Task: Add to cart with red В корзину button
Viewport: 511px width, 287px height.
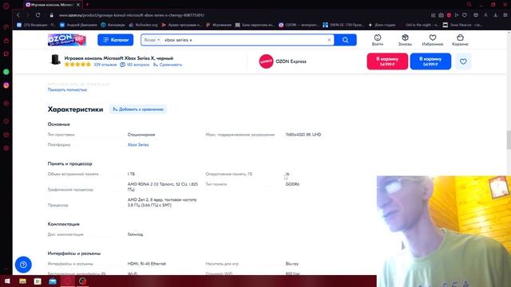Action: click(387, 61)
